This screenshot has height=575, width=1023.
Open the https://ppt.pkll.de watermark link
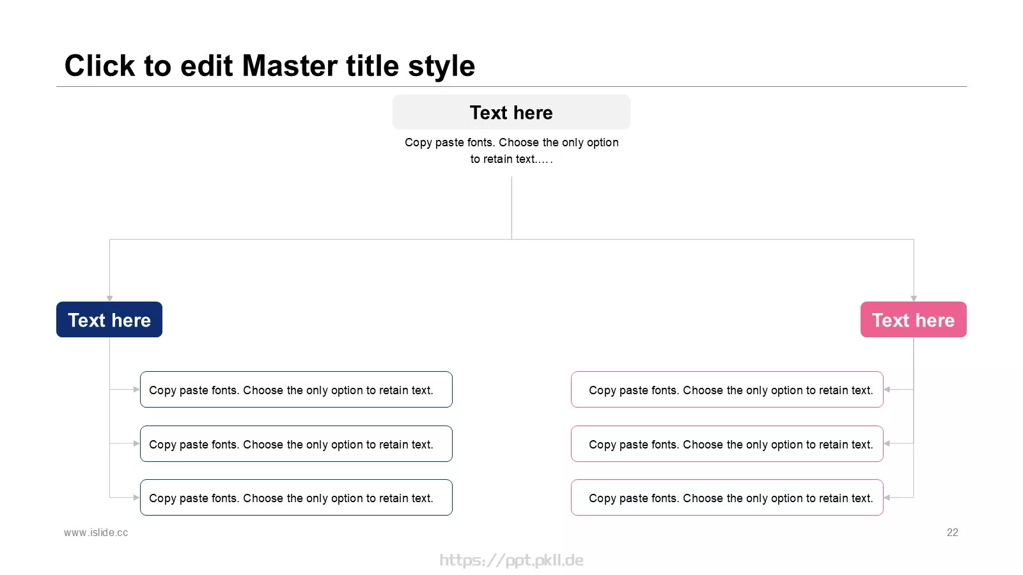511,560
